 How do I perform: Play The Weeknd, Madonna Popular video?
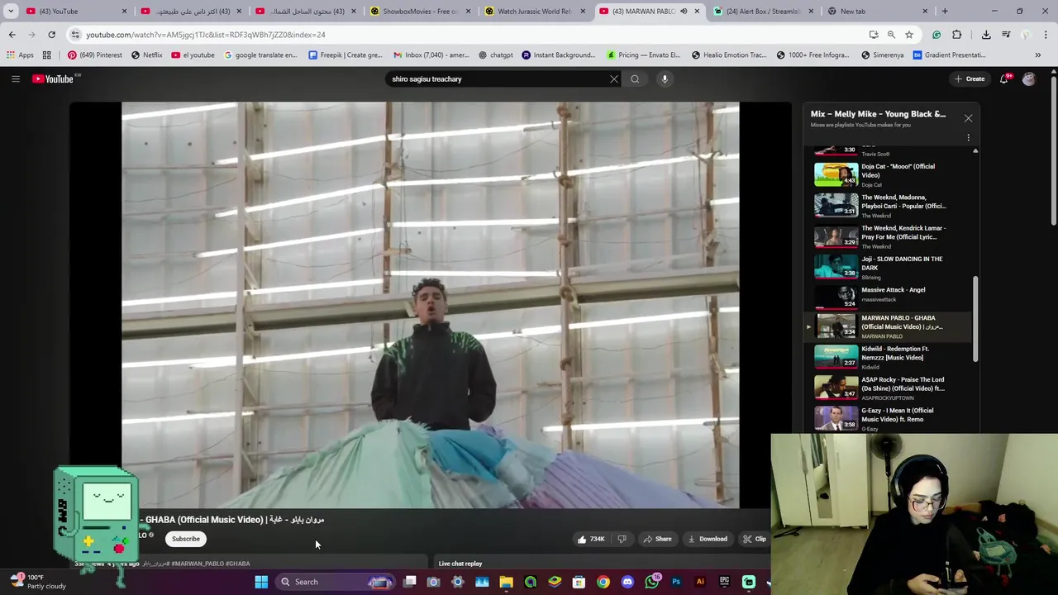[x=889, y=205]
